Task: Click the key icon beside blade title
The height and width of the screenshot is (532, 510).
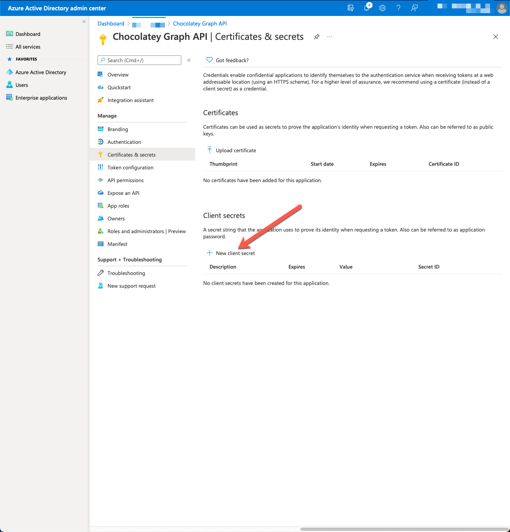Action: 103,39
